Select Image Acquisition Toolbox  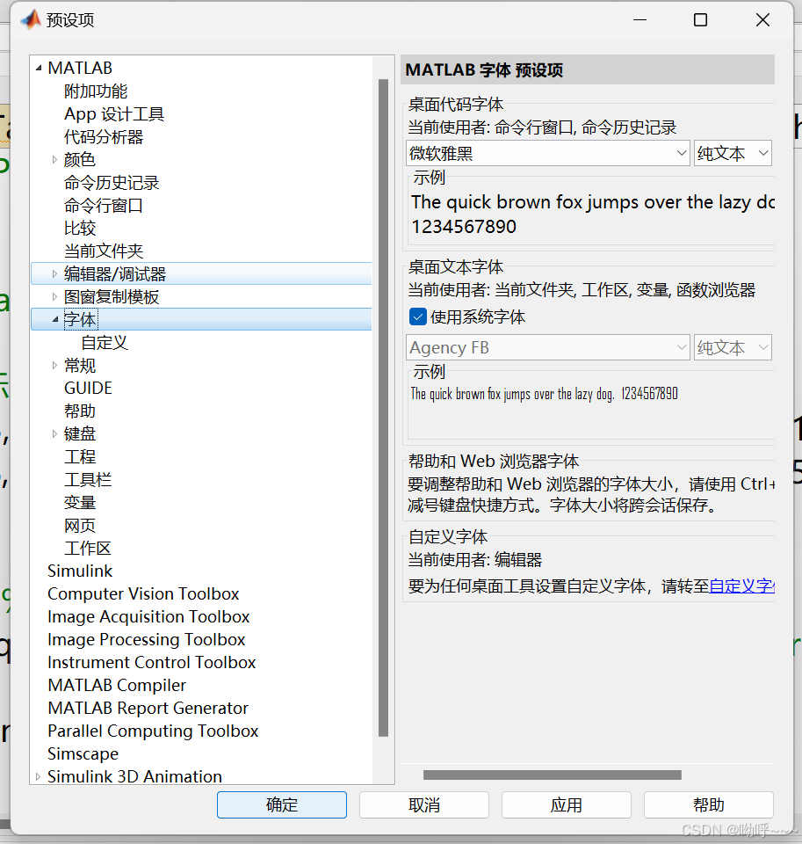point(148,617)
